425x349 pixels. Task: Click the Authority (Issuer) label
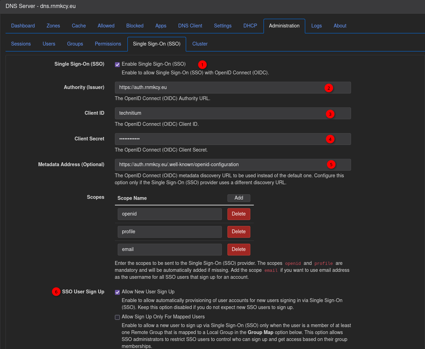[84, 87]
